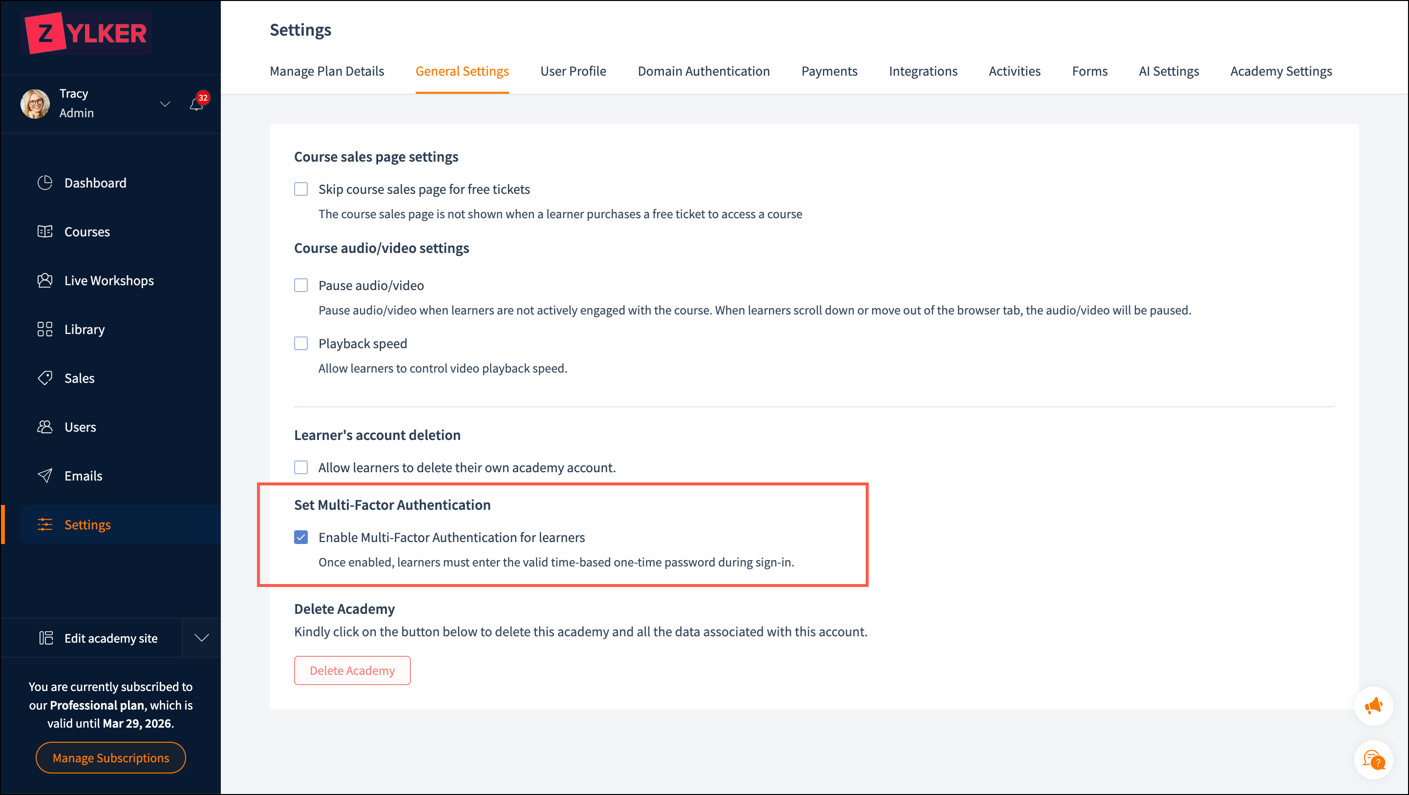The image size is (1409, 795).
Task: Expand the Tracy Admin profile dropdown
Action: [165, 104]
